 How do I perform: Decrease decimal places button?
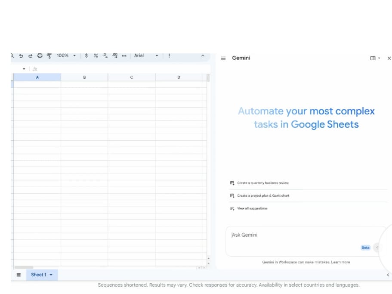pyautogui.click(x=105, y=56)
